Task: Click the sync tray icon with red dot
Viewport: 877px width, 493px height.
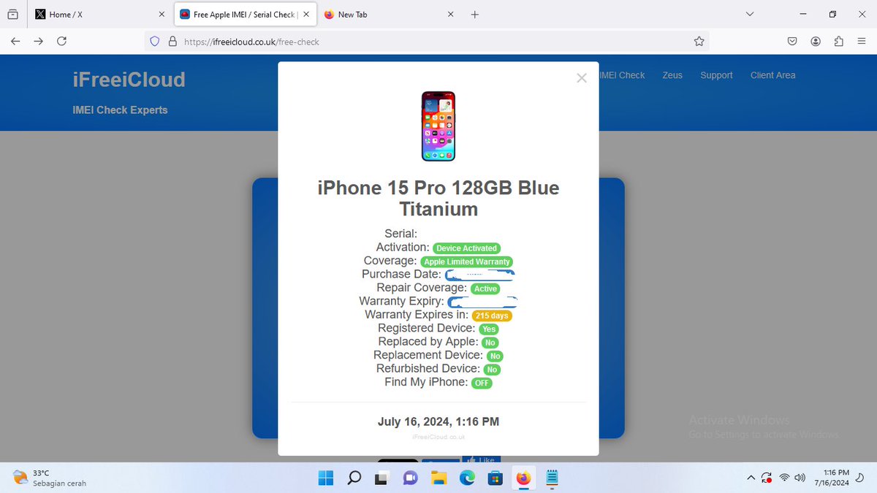Action: coord(767,478)
